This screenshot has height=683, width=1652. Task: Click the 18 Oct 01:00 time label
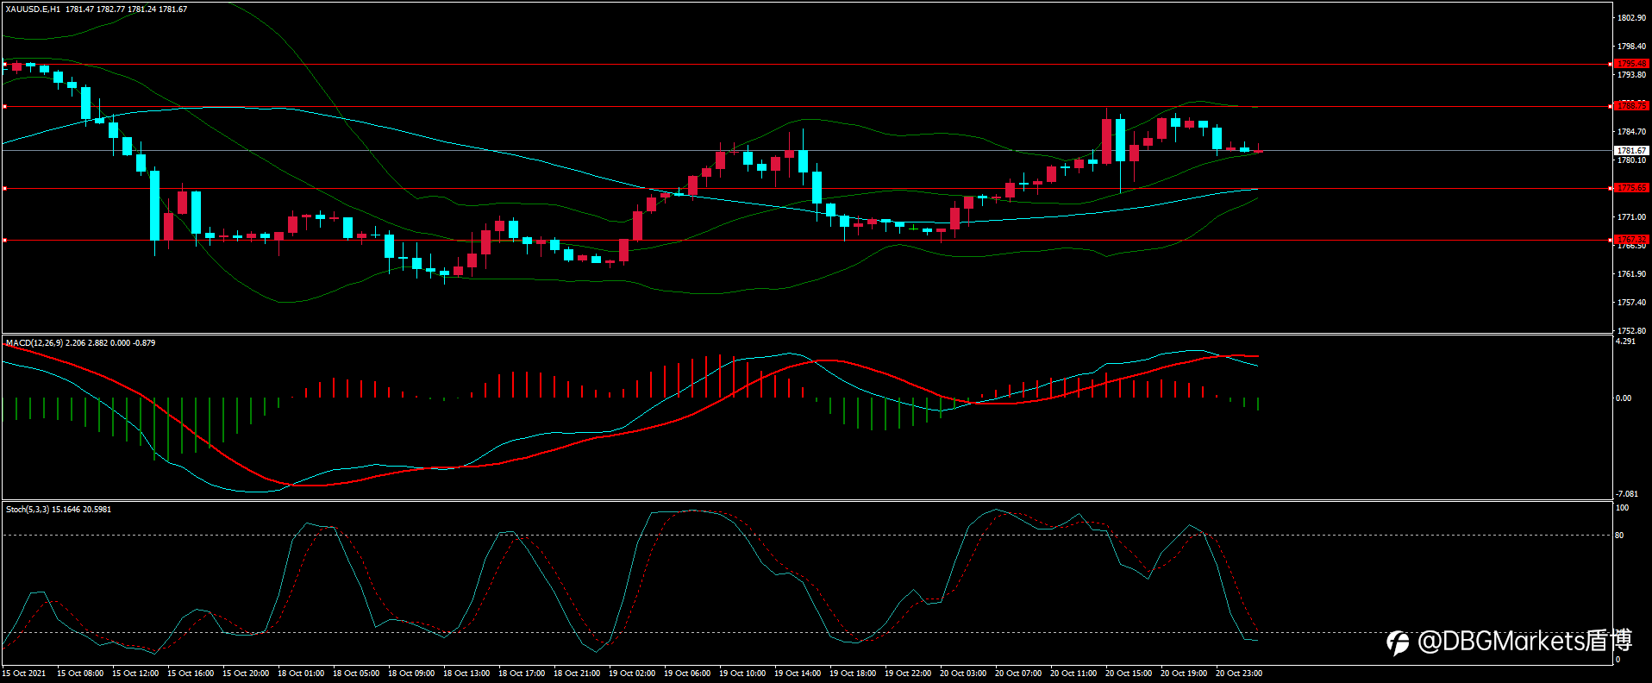coord(301,674)
